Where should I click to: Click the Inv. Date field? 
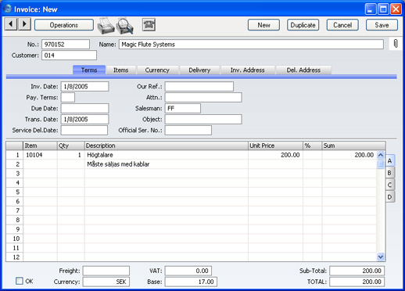pyautogui.click(x=84, y=86)
